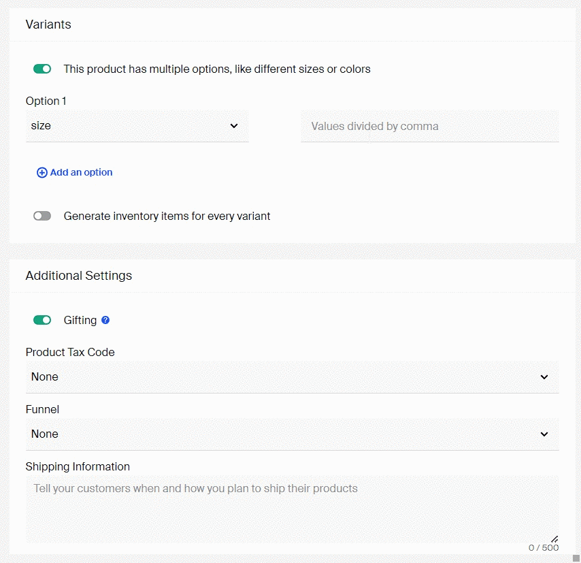
Task: Open the Product Tax Code dropdown
Action: coord(292,377)
